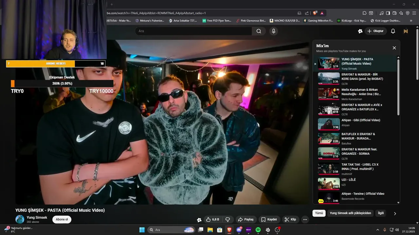The image size is (419, 235).
Task: Show hidden system tray icons chevron
Action: 377,230
